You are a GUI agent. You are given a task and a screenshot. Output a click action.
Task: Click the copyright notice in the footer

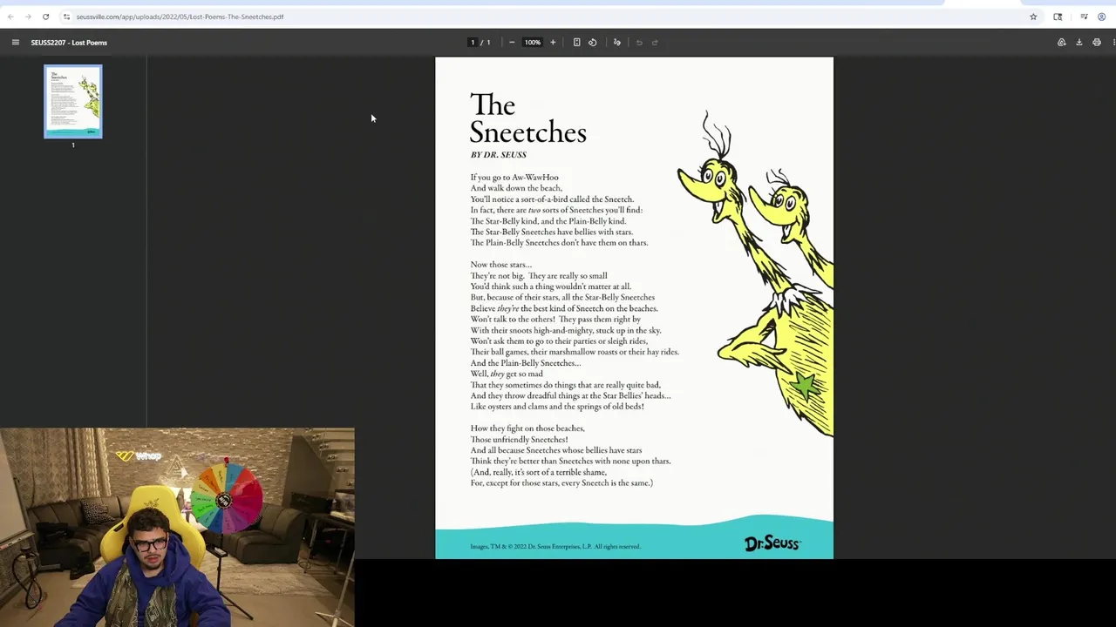tap(555, 547)
